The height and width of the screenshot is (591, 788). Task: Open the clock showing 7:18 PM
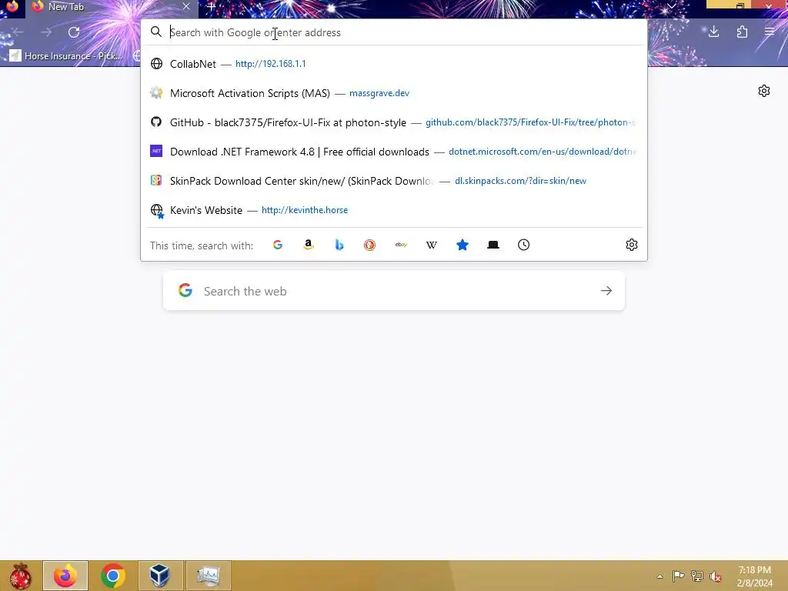click(x=754, y=576)
